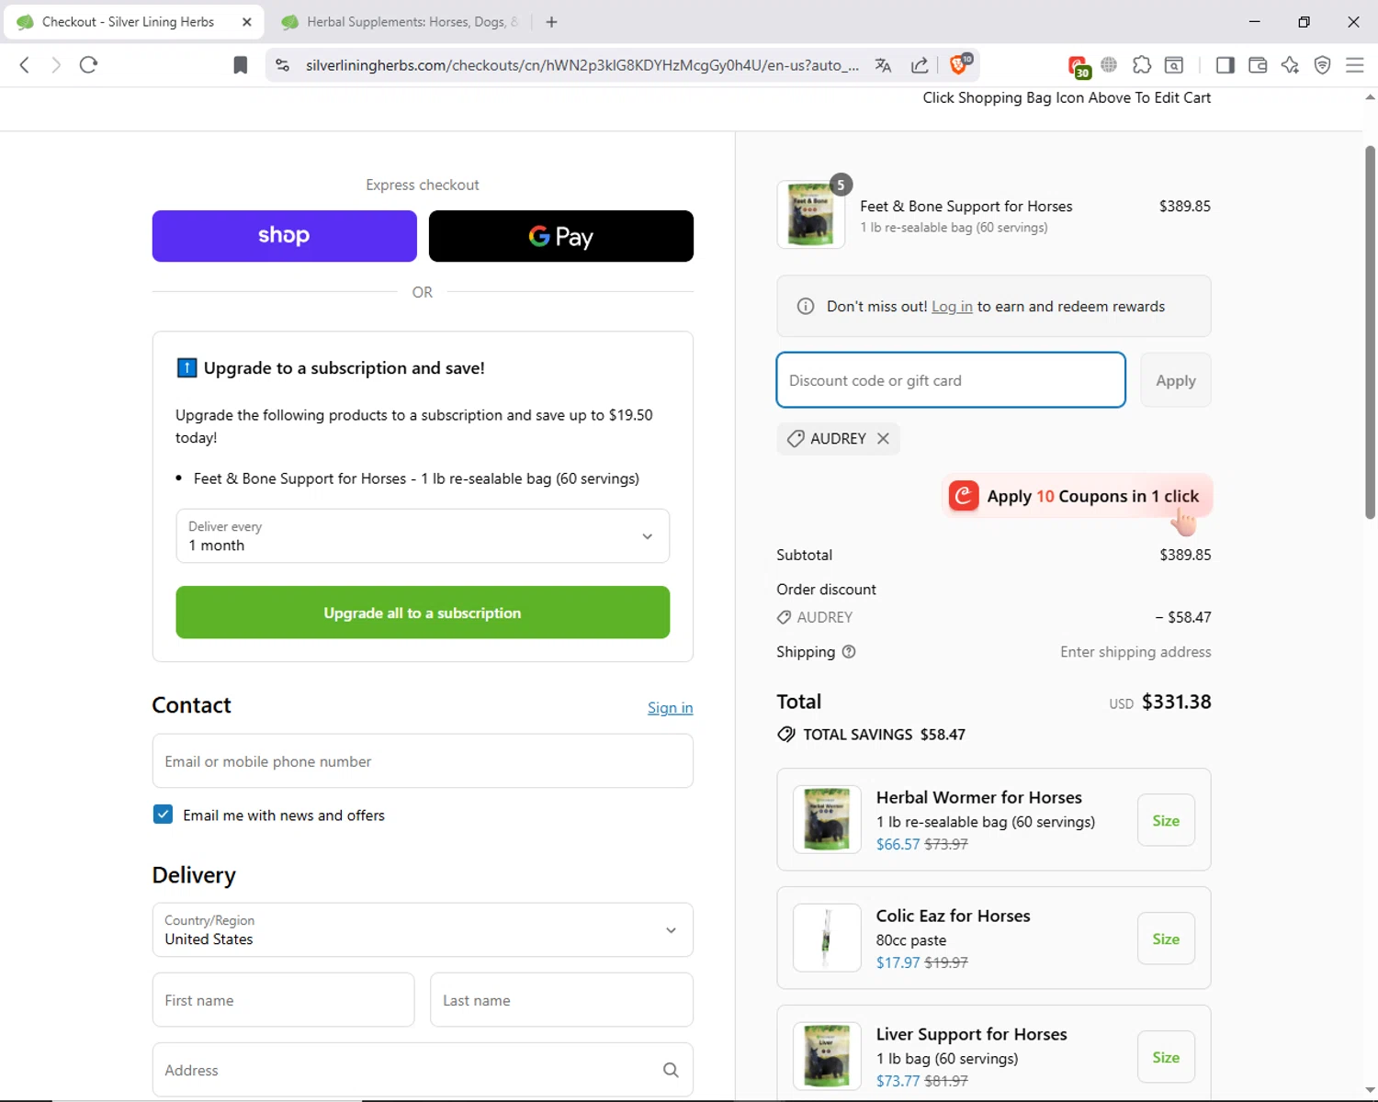The width and height of the screenshot is (1378, 1102).
Task: Pay with Google Pay button
Action: [x=561, y=236]
